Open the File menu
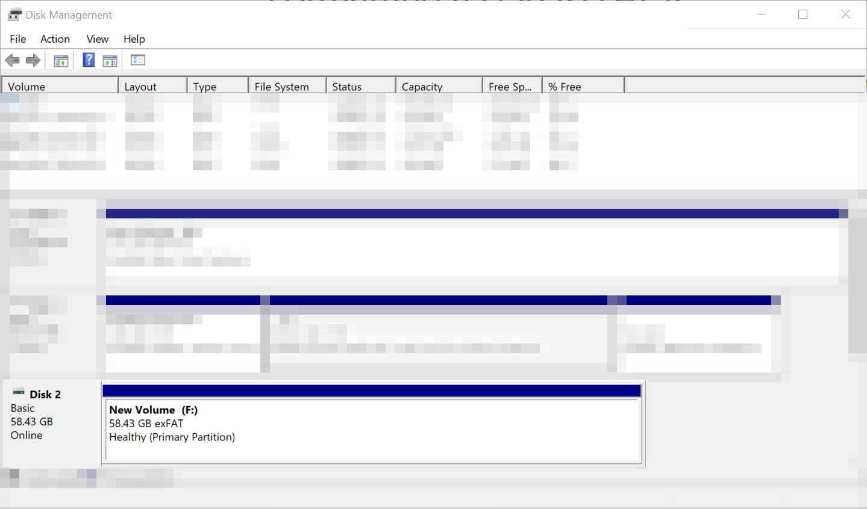This screenshot has width=867, height=509. (18, 39)
